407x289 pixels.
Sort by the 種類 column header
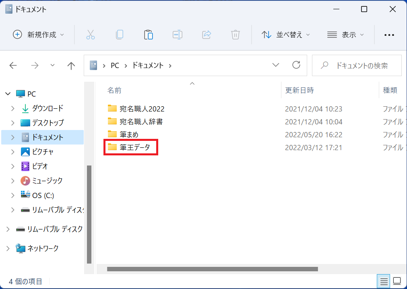pos(390,90)
